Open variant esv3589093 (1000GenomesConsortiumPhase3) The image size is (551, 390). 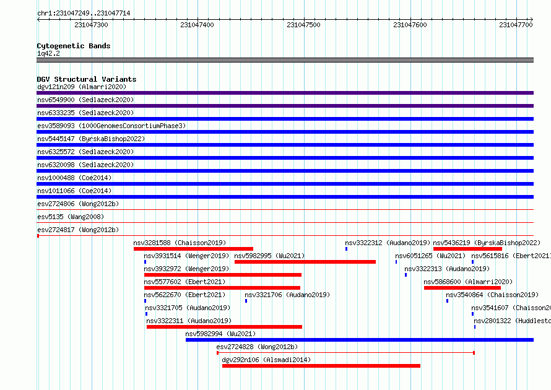[111, 126]
